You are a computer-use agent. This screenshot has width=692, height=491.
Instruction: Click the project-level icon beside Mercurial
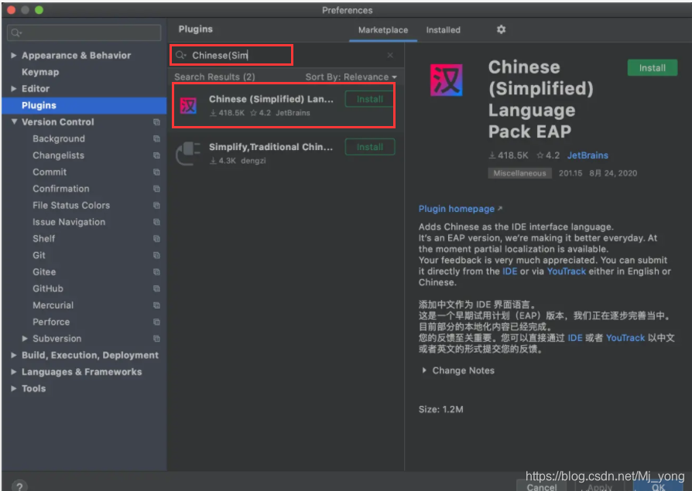156,305
